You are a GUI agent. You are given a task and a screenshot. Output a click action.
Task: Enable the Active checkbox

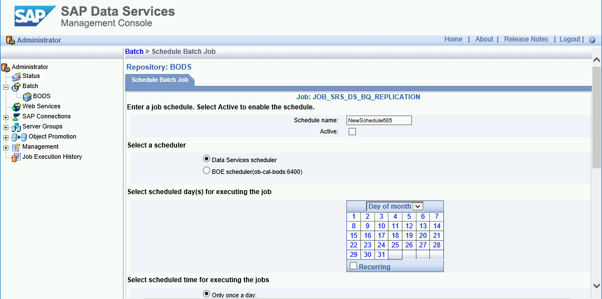pyautogui.click(x=352, y=132)
